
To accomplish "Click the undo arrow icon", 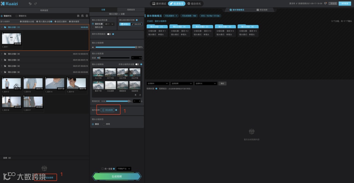I will point(30,4).
